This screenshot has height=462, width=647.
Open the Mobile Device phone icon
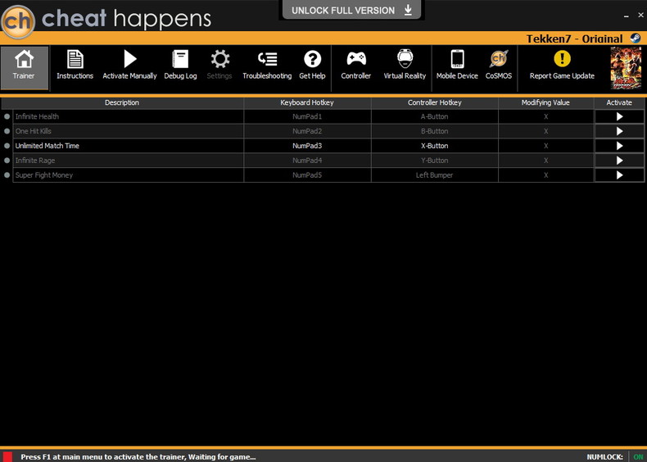pyautogui.click(x=457, y=59)
